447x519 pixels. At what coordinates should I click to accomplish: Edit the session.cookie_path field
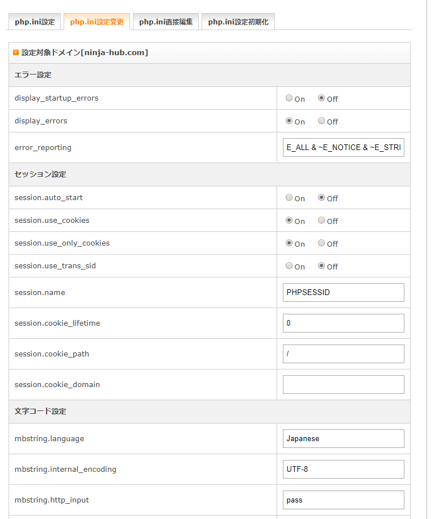[x=343, y=354]
